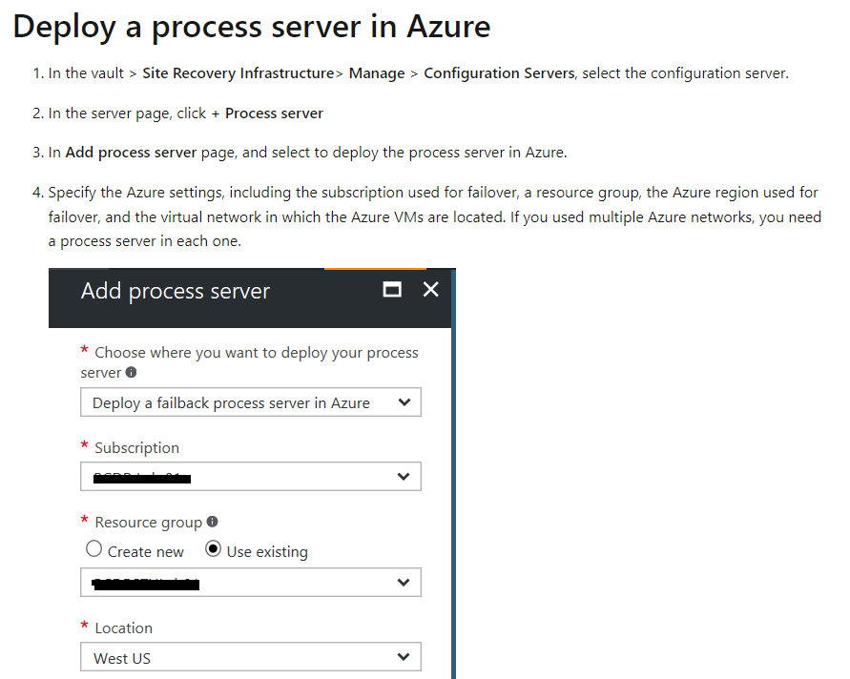Select the Create new resource group radio button

pos(93,548)
